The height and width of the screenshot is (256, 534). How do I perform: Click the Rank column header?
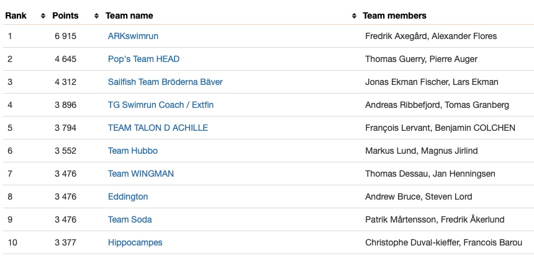tap(16, 15)
